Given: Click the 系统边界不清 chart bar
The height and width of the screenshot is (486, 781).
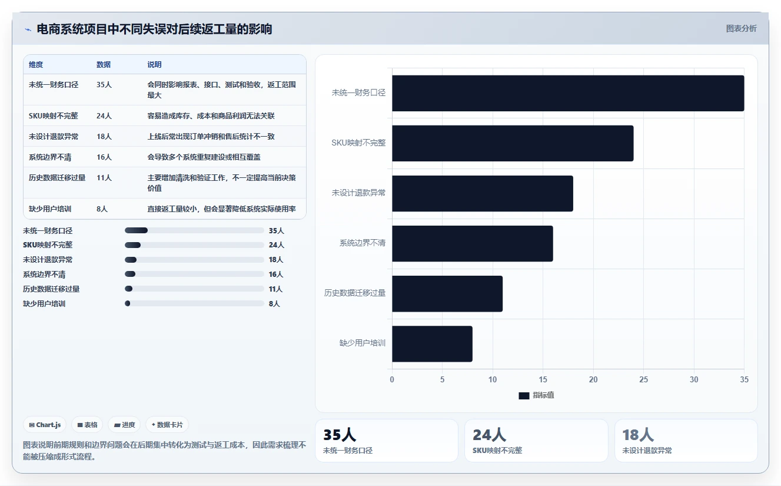Looking at the screenshot, I should coord(473,243).
